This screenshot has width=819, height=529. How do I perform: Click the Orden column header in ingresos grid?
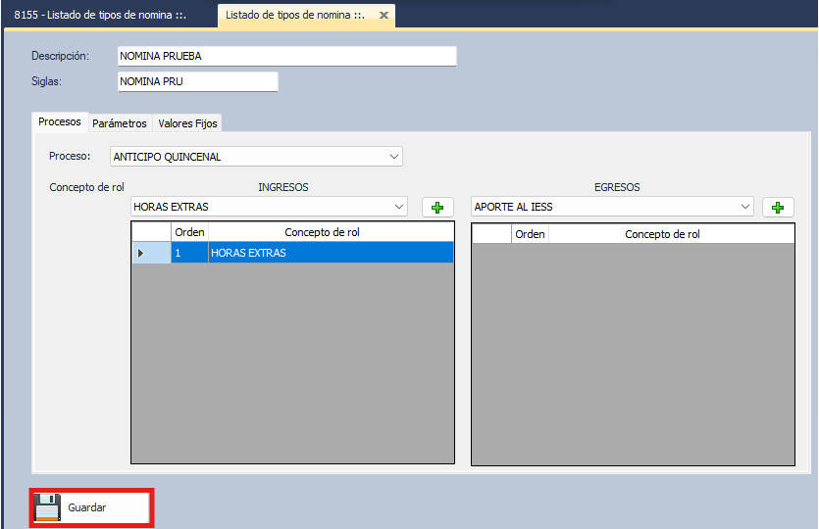coord(189,232)
